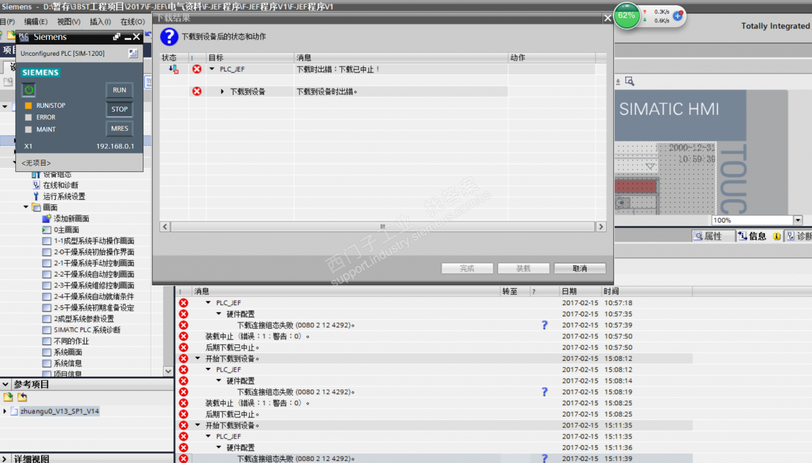Expand the 详细视图 panel
The height and width of the screenshot is (463, 812).
6,459
